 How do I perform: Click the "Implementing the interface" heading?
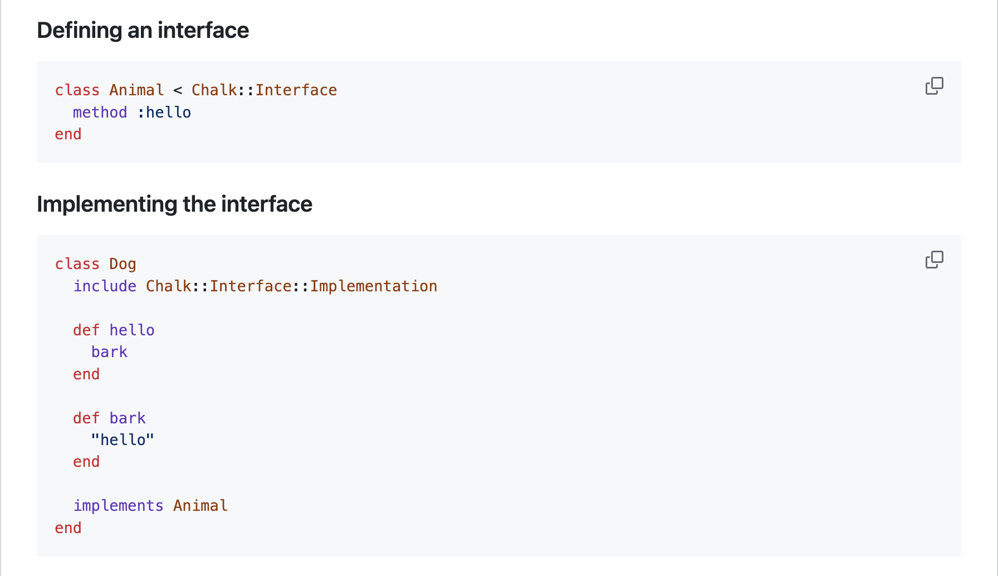[x=174, y=204]
